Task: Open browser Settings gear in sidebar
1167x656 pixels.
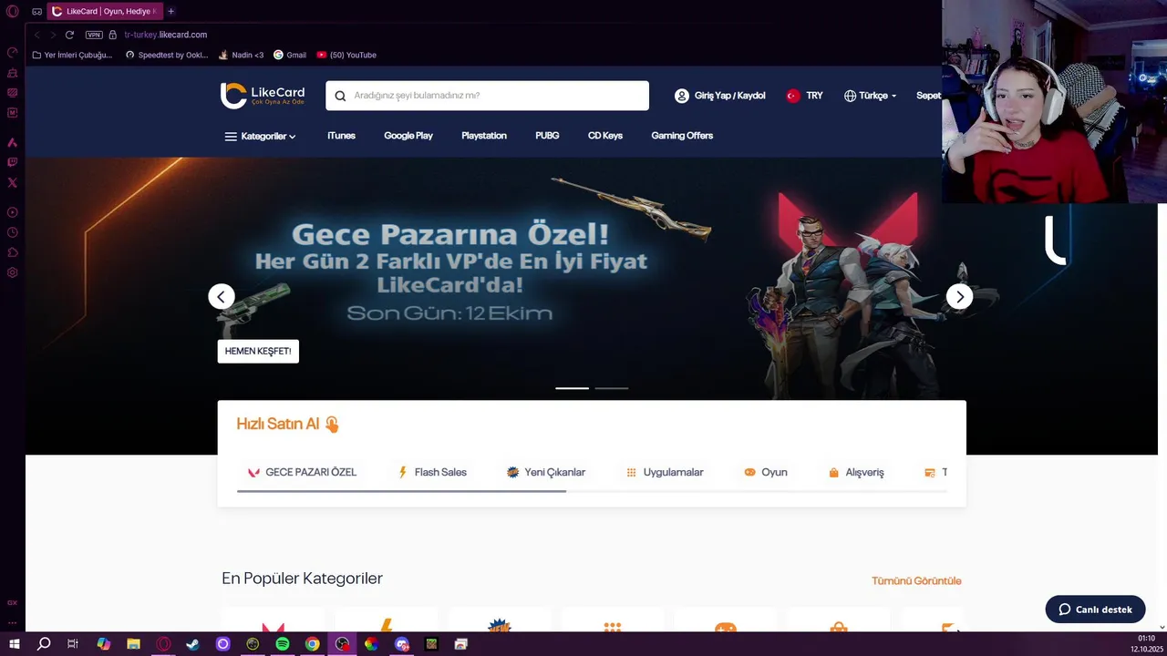Action: pos(13,272)
